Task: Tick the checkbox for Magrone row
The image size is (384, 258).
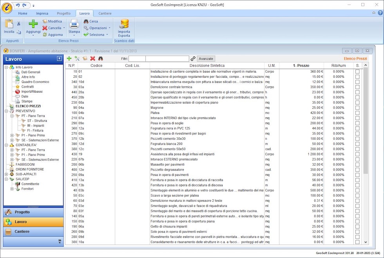Action: pyautogui.click(x=357, y=108)
